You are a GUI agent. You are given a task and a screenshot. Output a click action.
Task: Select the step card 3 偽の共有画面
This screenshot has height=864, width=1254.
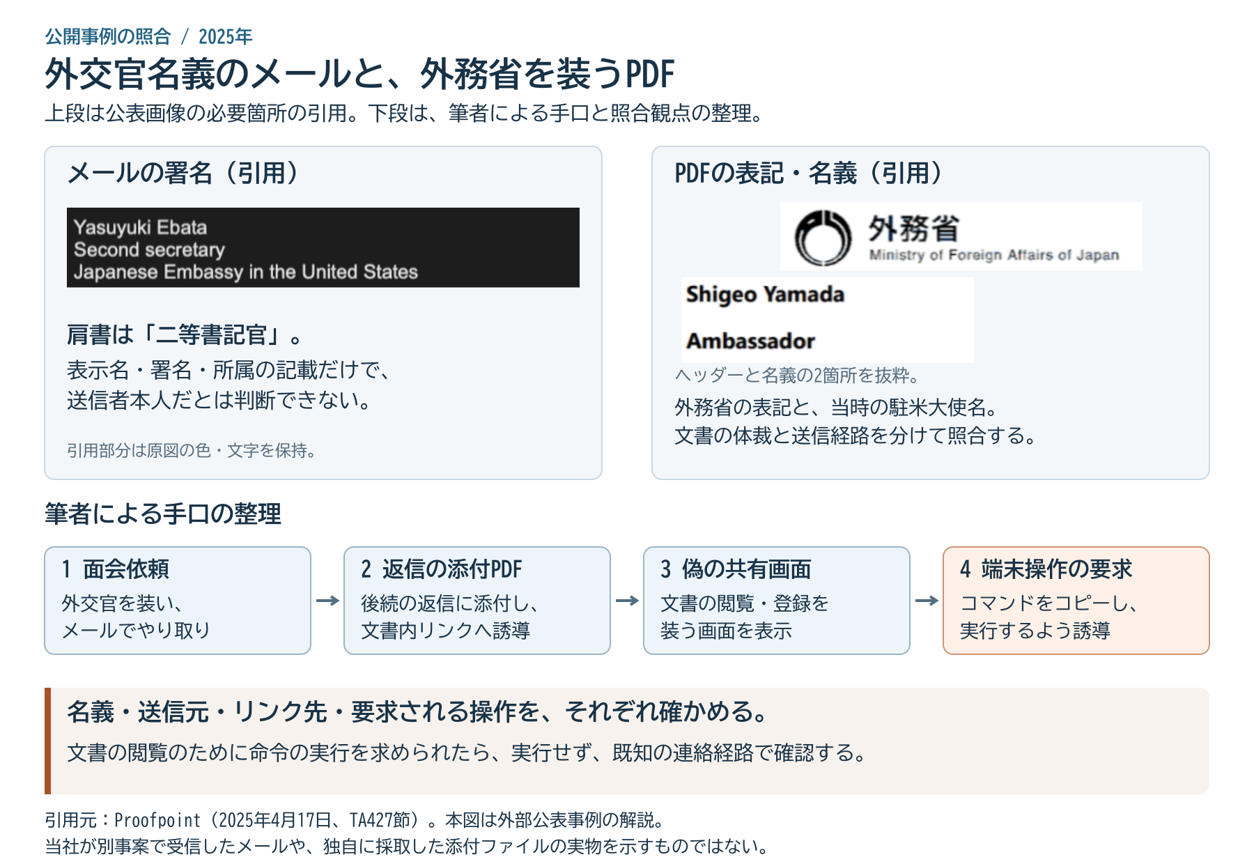[x=777, y=601]
